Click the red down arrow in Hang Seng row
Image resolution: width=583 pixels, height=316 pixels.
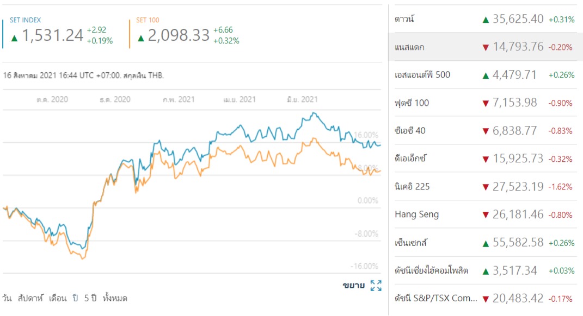pyautogui.click(x=485, y=215)
